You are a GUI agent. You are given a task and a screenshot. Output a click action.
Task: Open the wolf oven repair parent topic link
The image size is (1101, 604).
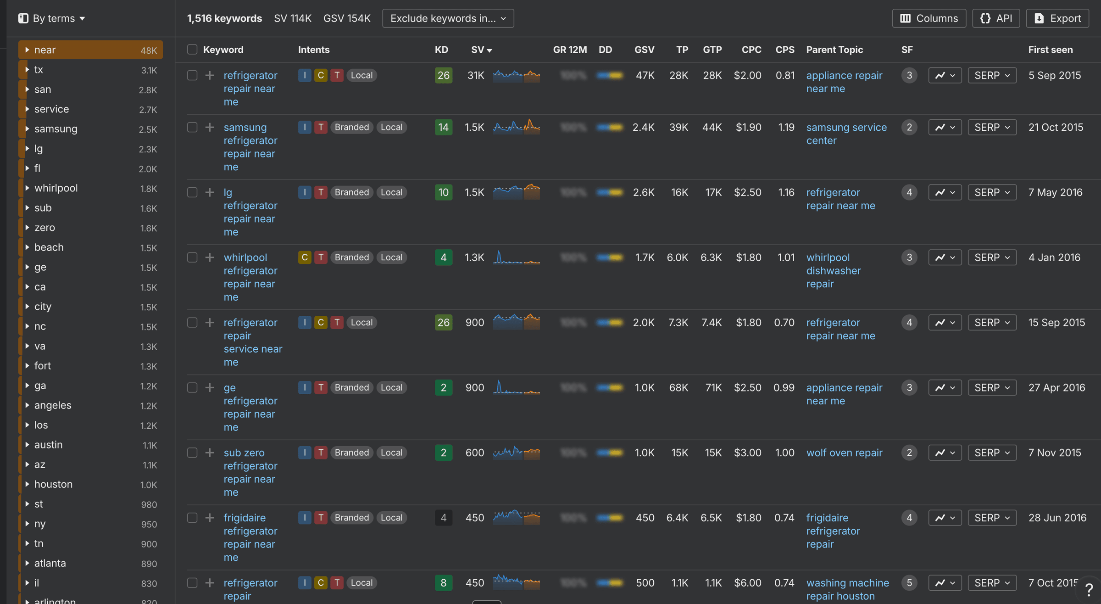click(x=844, y=453)
